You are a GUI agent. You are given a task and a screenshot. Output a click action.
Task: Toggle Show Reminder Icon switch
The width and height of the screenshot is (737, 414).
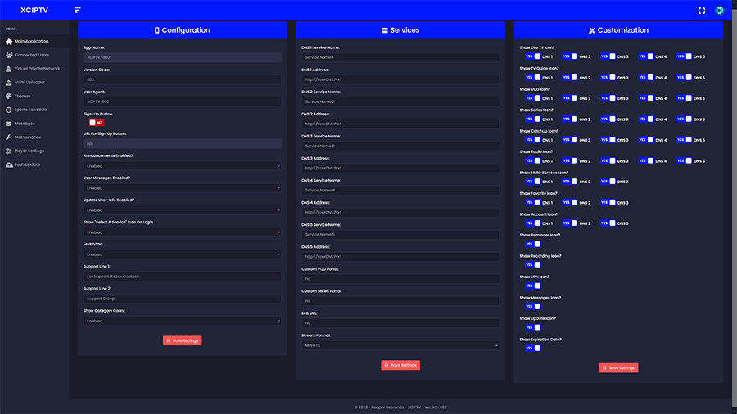pos(532,244)
